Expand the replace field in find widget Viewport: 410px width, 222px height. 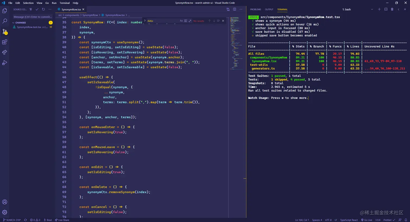[x=145, y=21]
